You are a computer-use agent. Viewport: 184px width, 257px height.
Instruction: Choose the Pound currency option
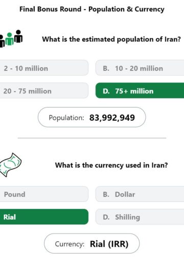pos(44,194)
